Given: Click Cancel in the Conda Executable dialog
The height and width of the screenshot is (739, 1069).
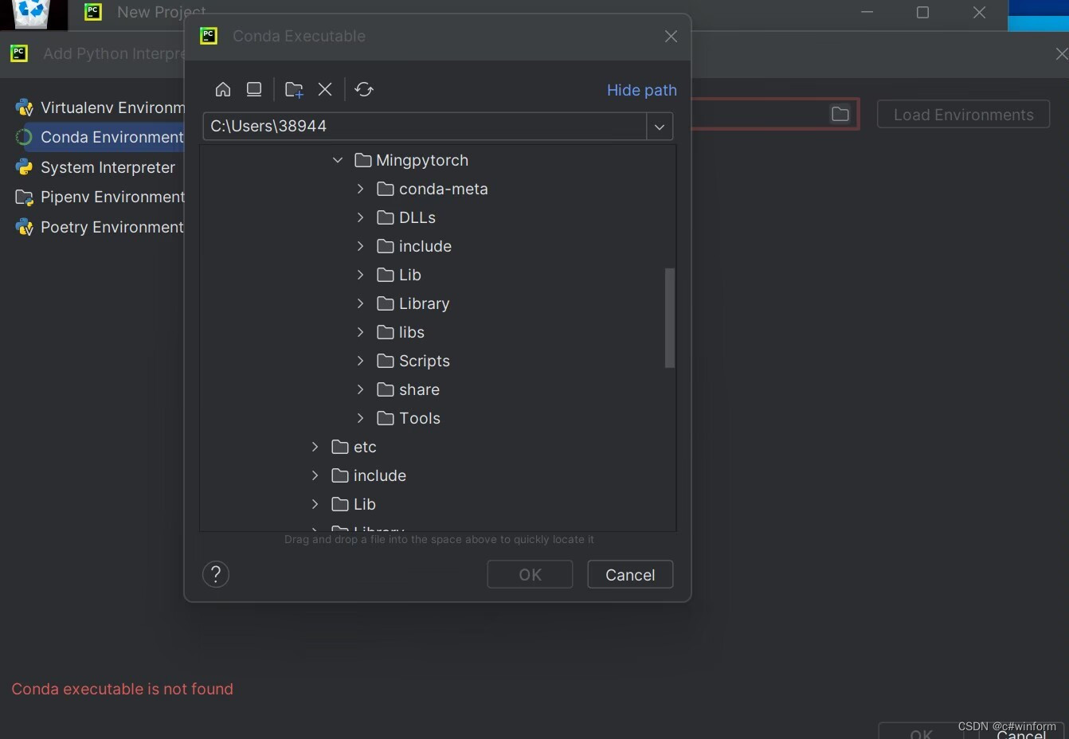Looking at the screenshot, I should [x=630, y=574].
